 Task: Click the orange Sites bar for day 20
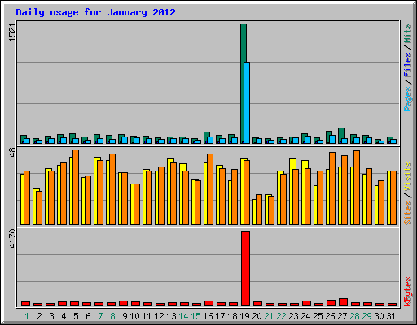coord(259,210)
